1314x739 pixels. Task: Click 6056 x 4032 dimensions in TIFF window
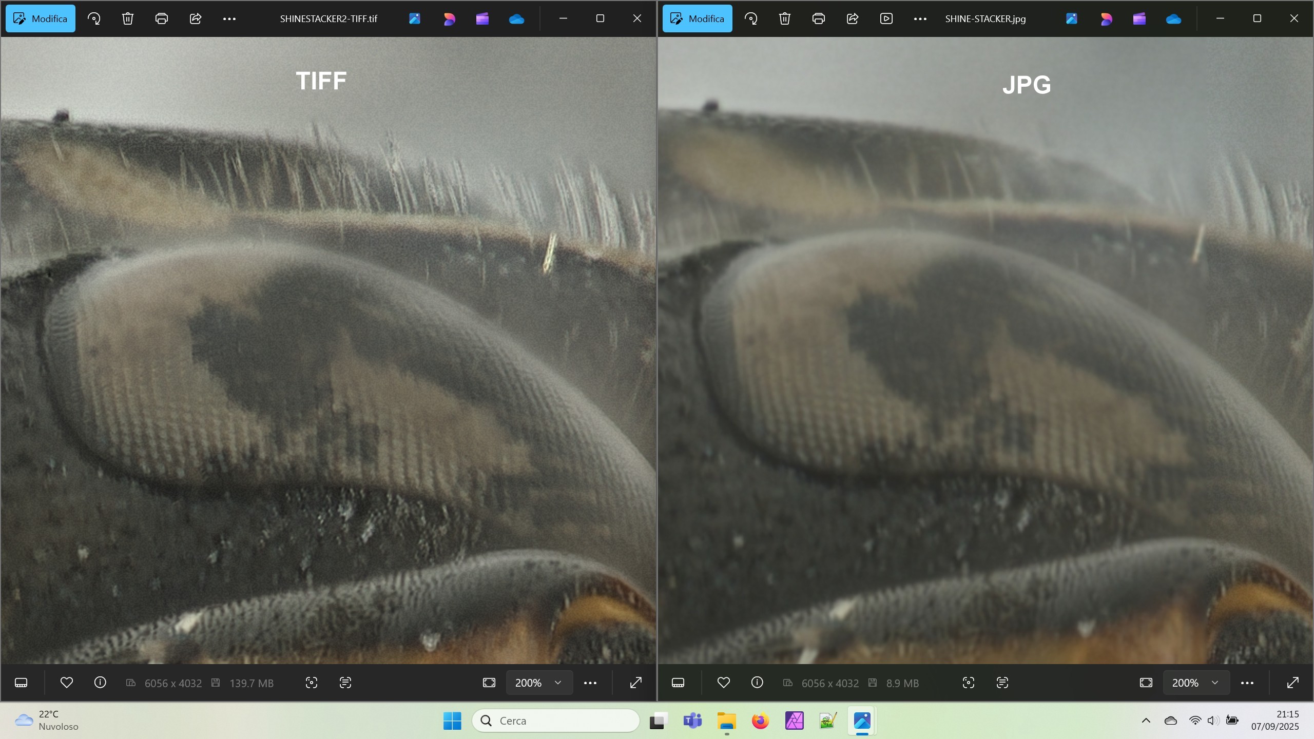pyautogui.click(x=173, y=683)
